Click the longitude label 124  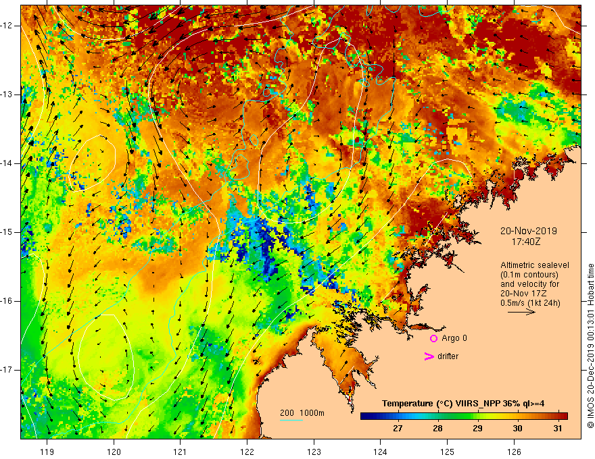coord(381,452)
